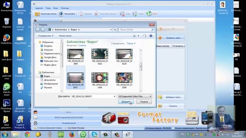Toggle Use Multi-Threads checkbox
246x138 pixels.
point(66,128)
